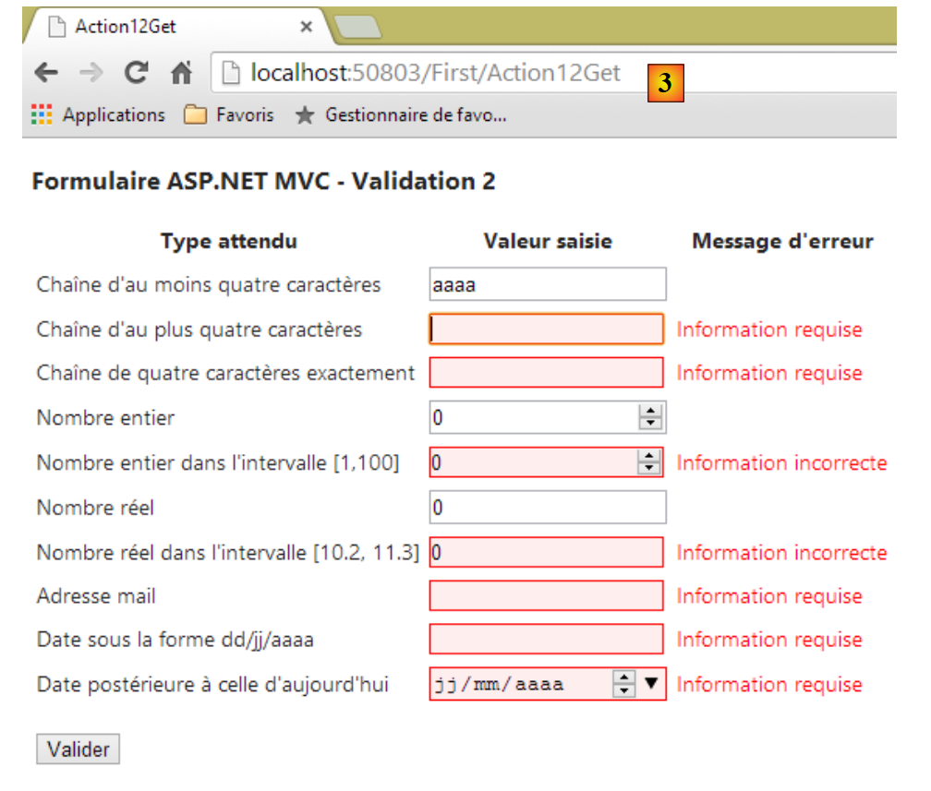The image size is (931, 791).
Task: Click the browser back arrow
Action: [x=46, y=73]
